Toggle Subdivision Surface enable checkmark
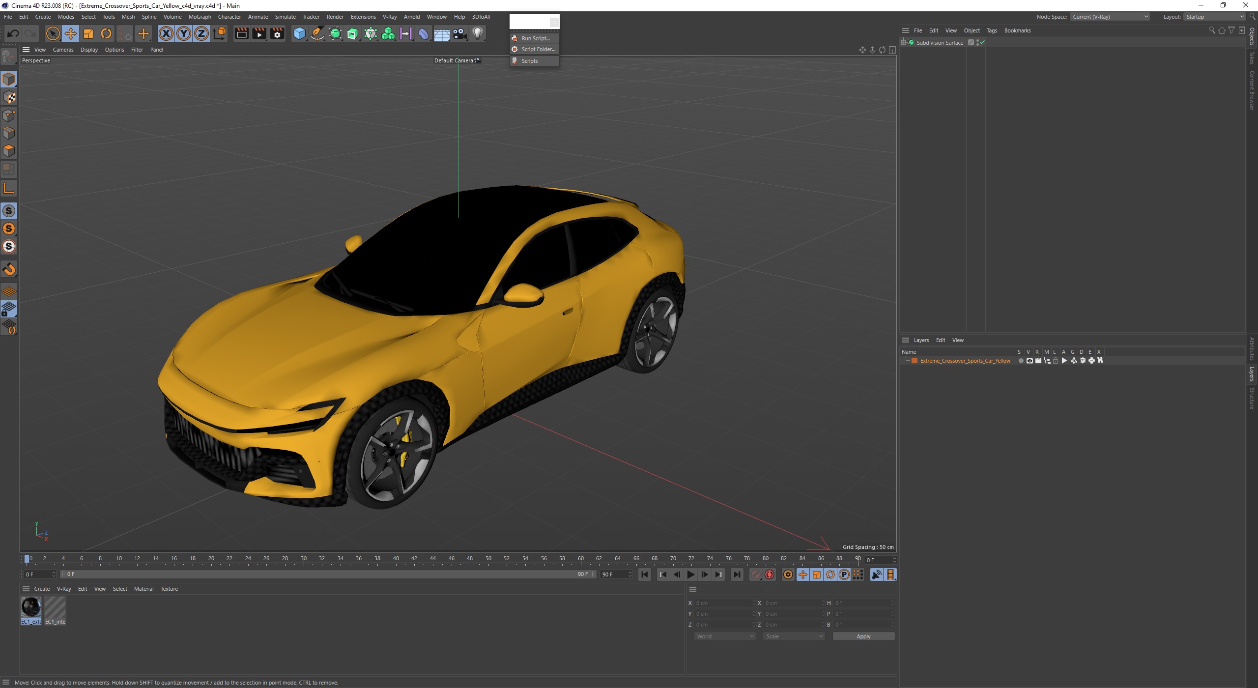 click(982, 43)
